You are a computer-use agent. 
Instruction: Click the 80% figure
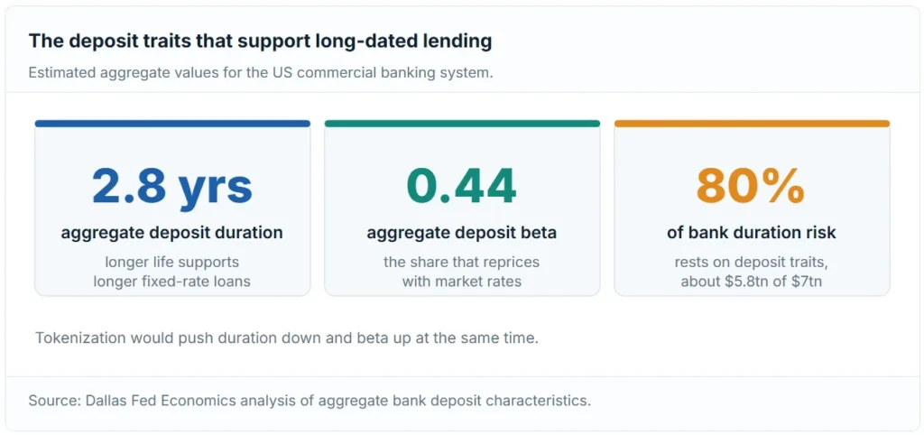[751, 185]
